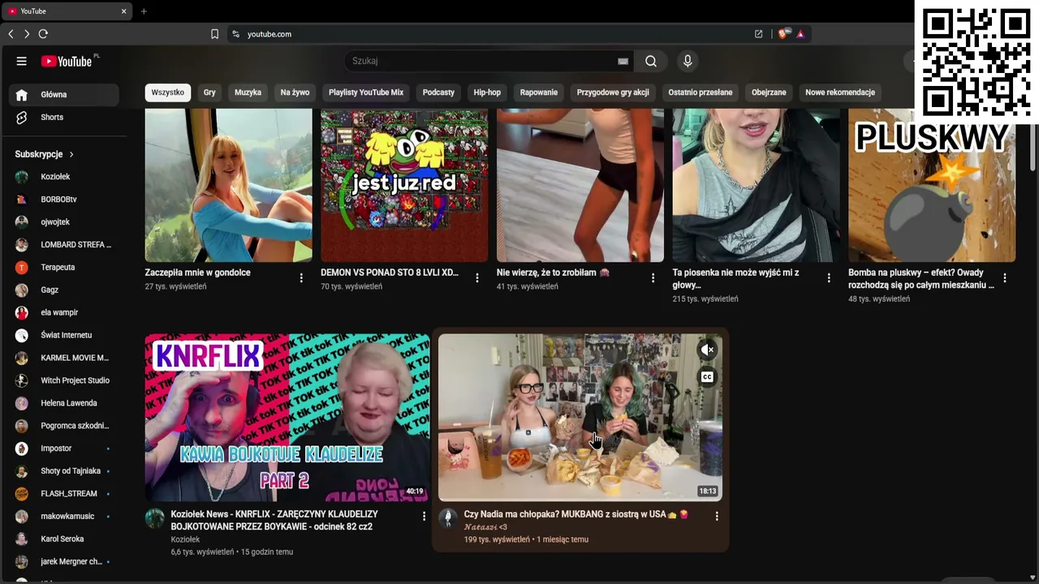
Task: Open ojwojtek subscription
Action: coord(63,222)
